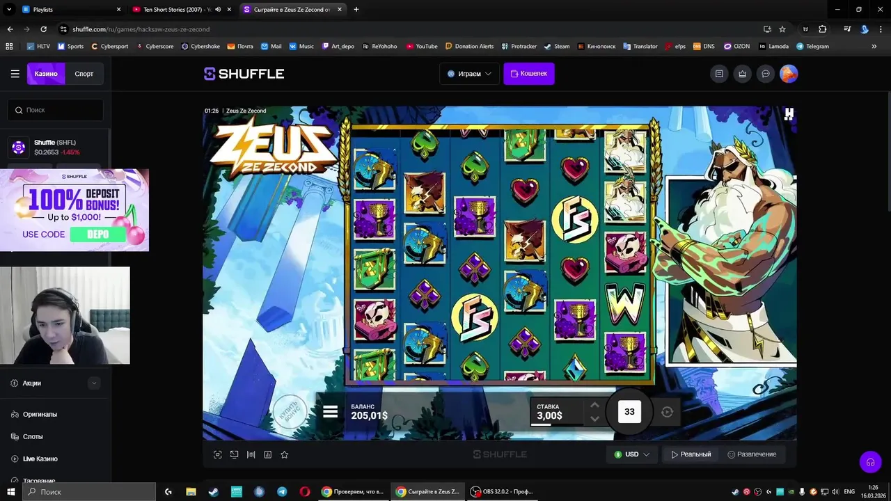The height and width of the screenshot is (501, 891).
Task: Open Live Казино in sidebar
Action: click(40, 459)
